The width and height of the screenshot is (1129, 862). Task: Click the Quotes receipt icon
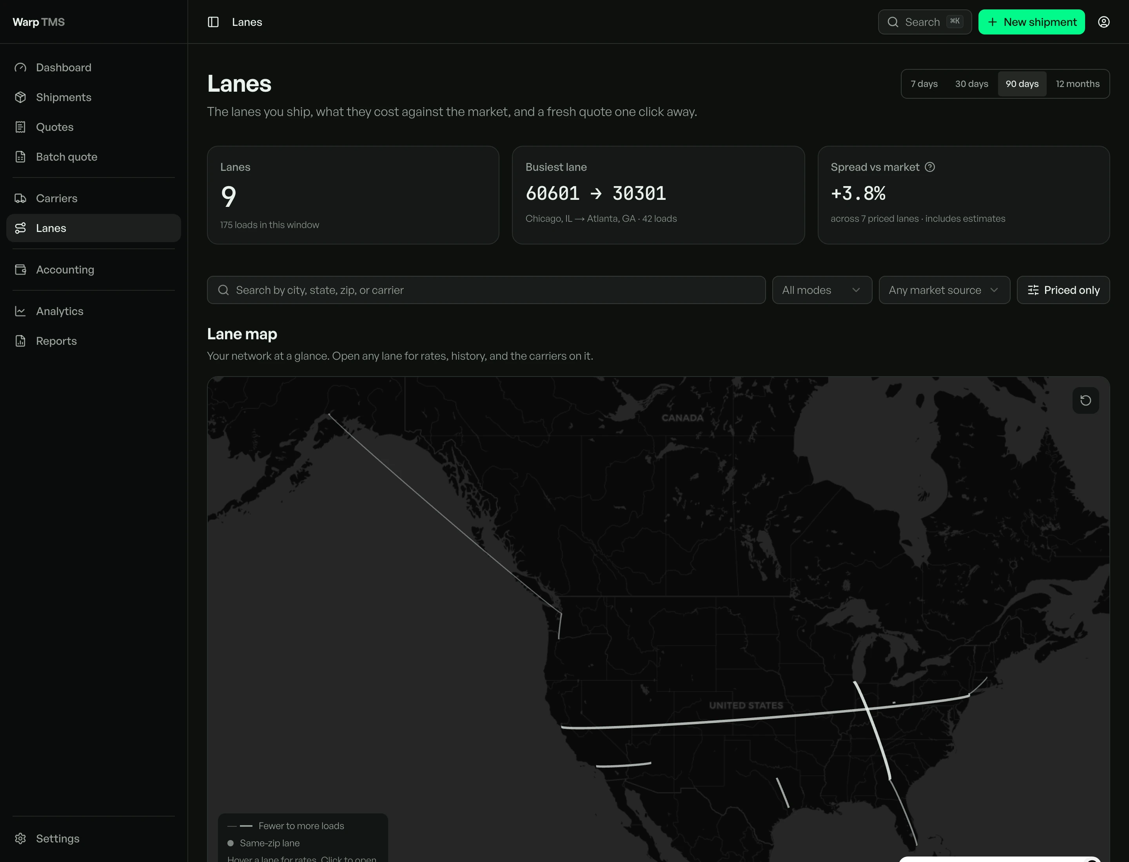(x=20, y=127)
